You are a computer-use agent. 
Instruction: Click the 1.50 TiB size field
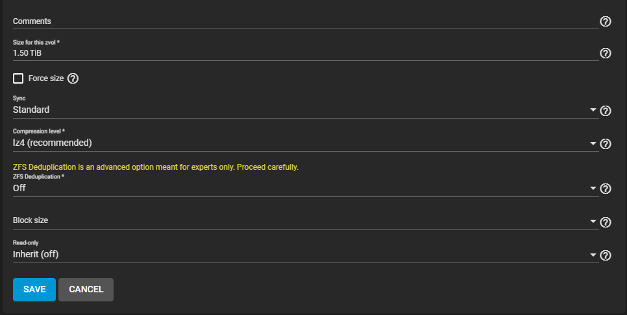point(306,53)
